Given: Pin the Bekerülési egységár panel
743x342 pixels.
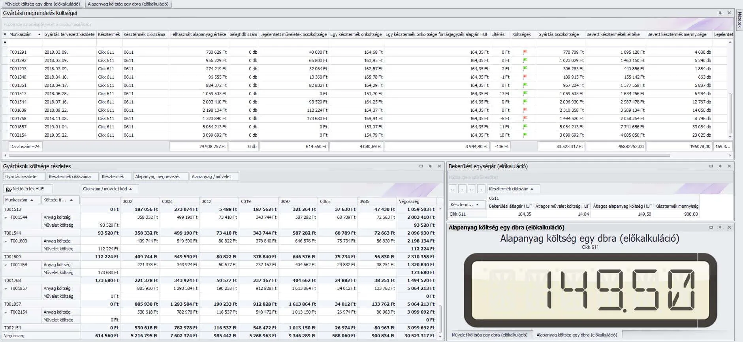Looking at the screenshot, I should tap(720, 166).
